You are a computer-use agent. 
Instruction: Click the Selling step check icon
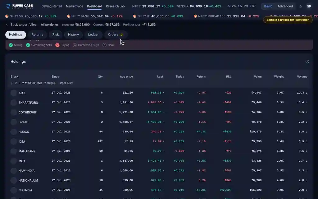coord(11,45)
